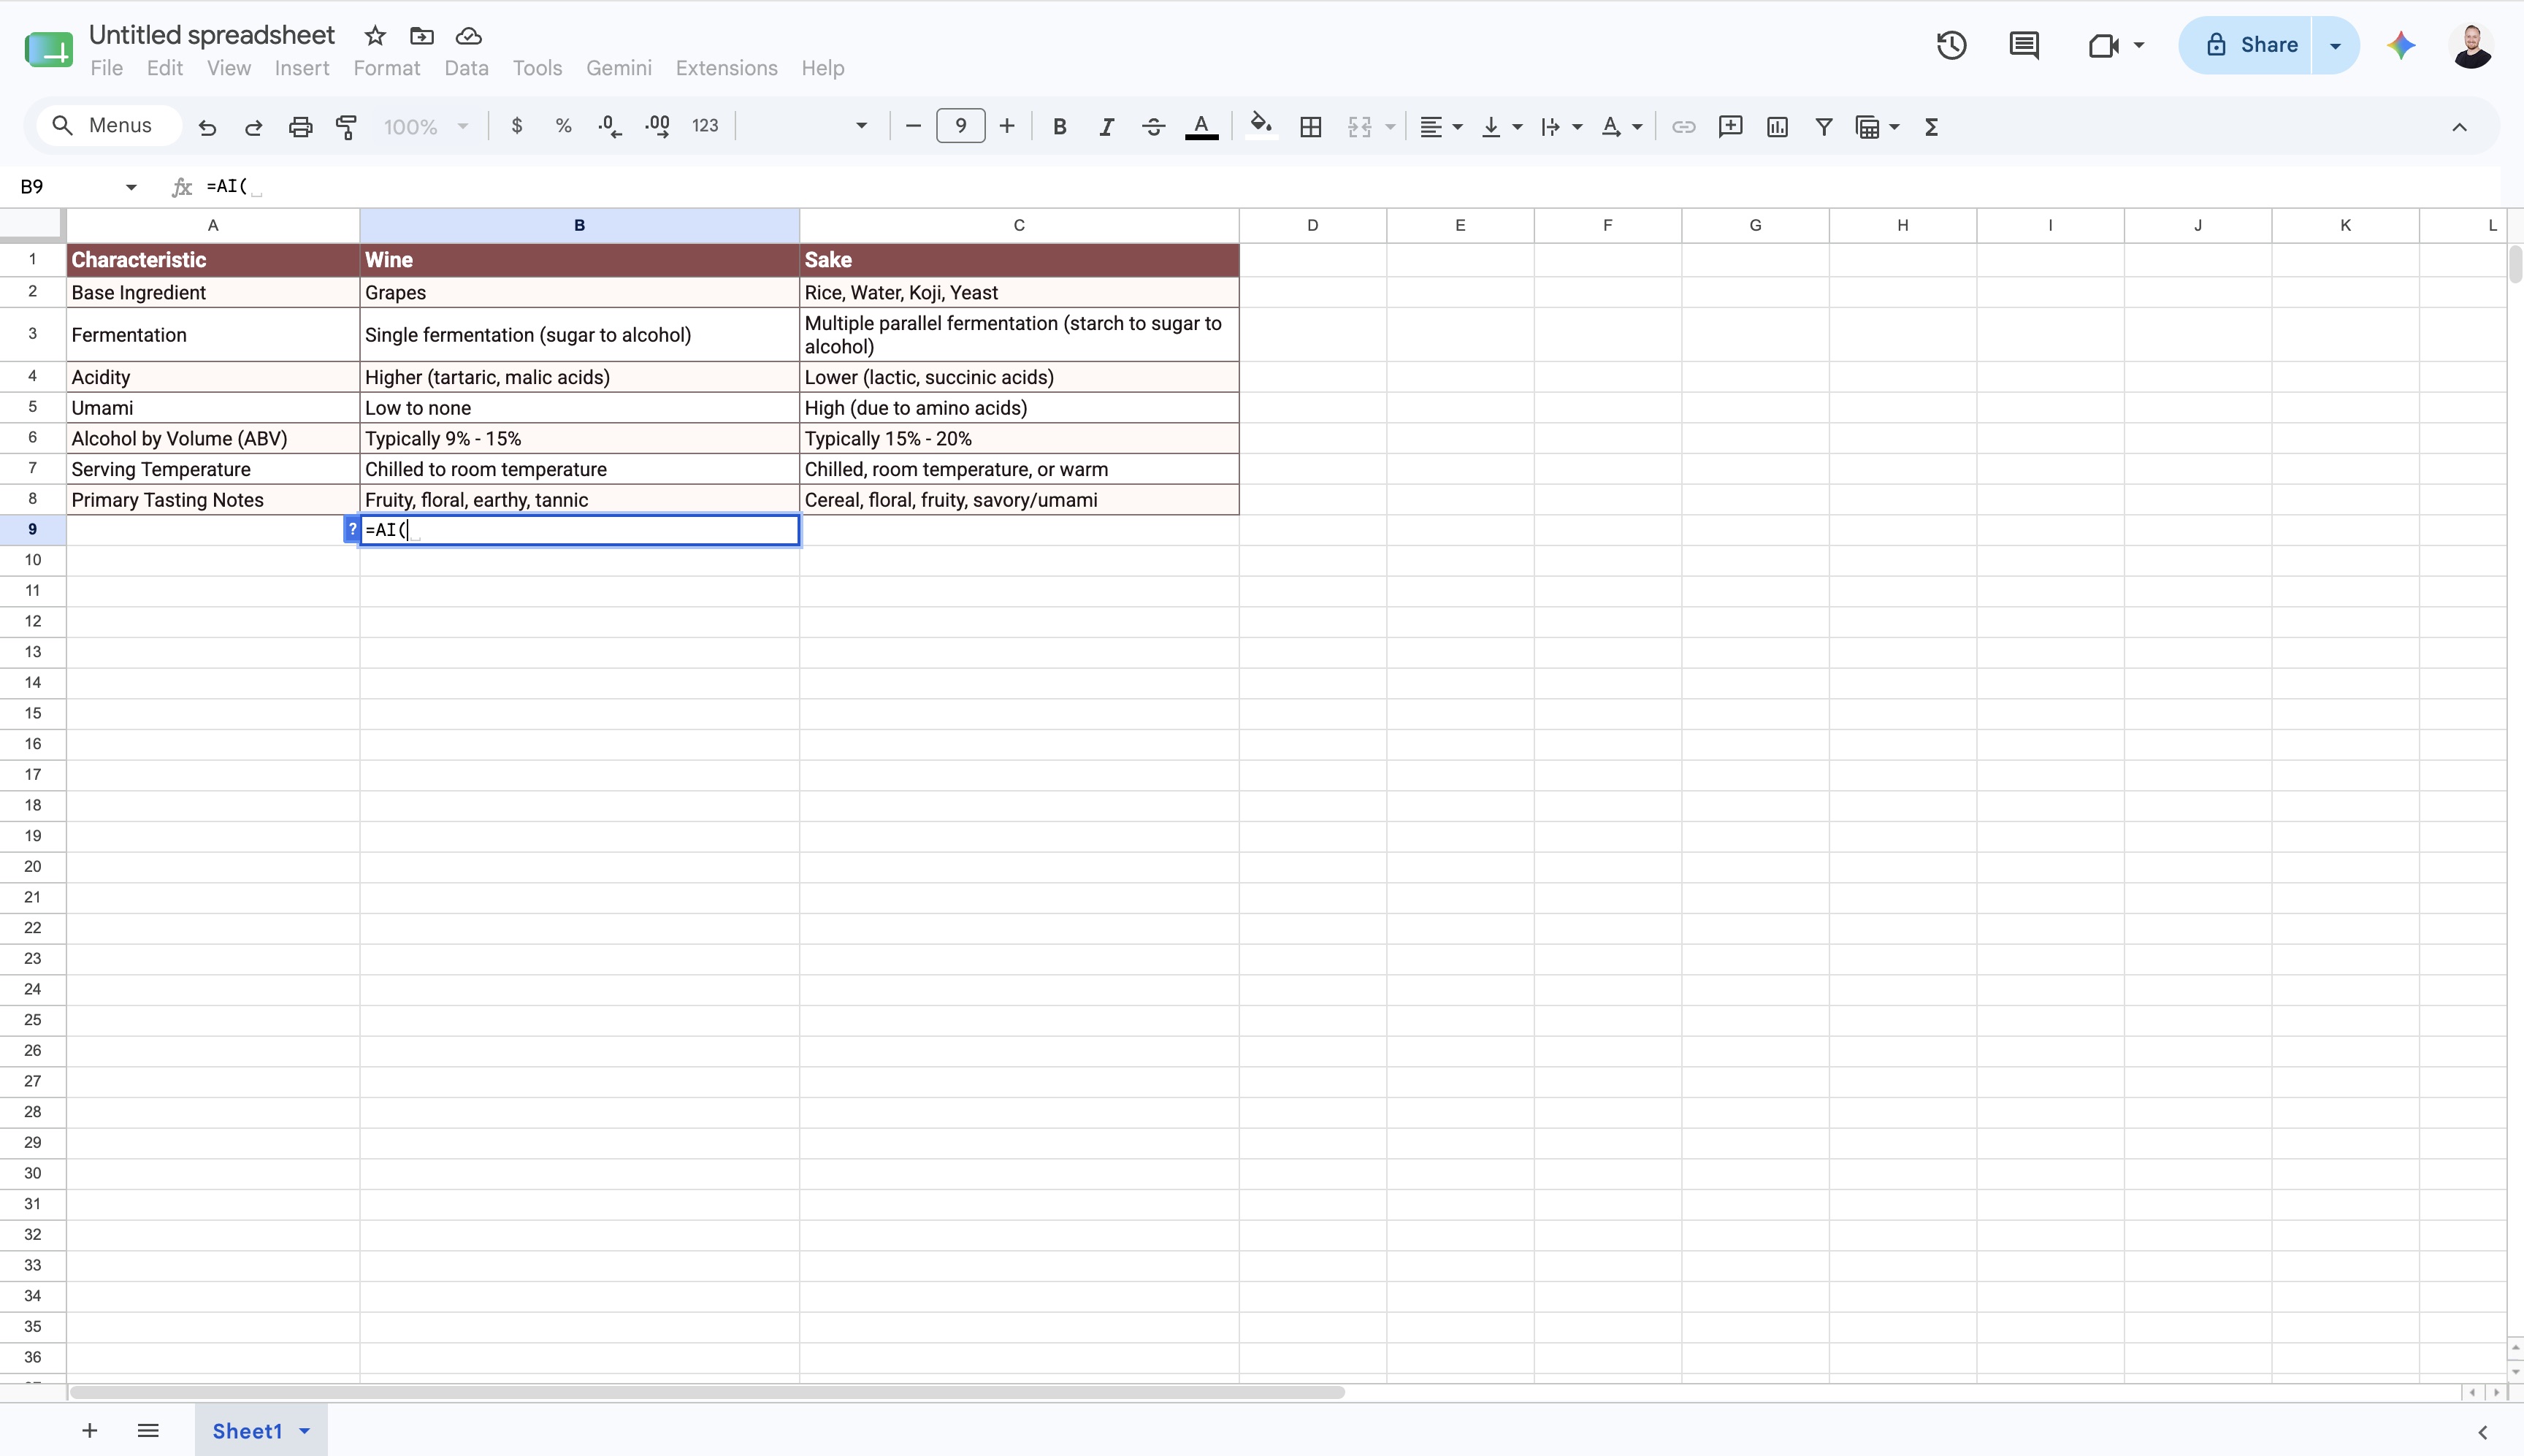
Task: Open Gemini sparkle side panel
Action: point(2401,45)
